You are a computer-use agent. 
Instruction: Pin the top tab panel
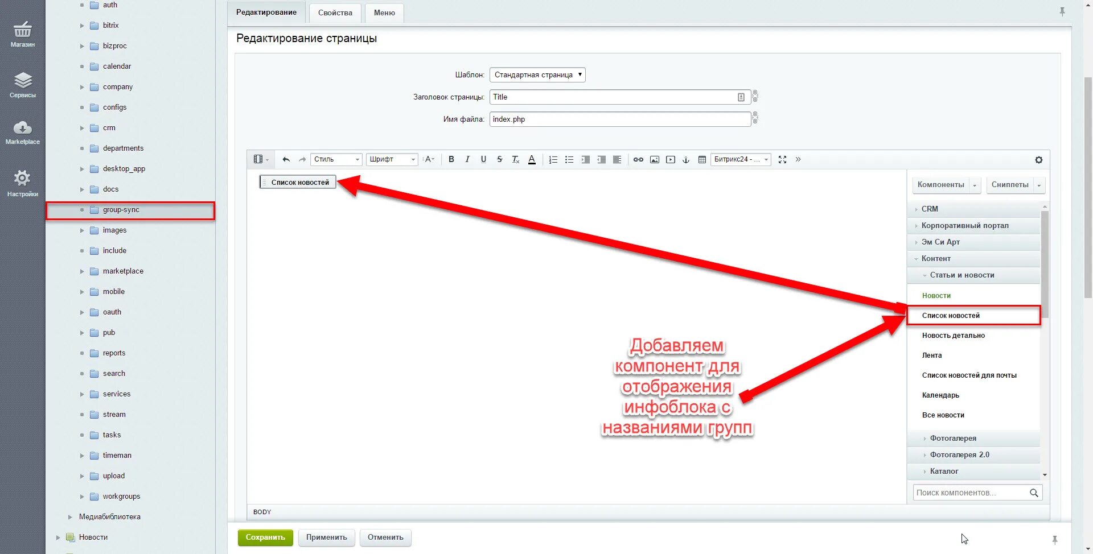(1062, 11)
